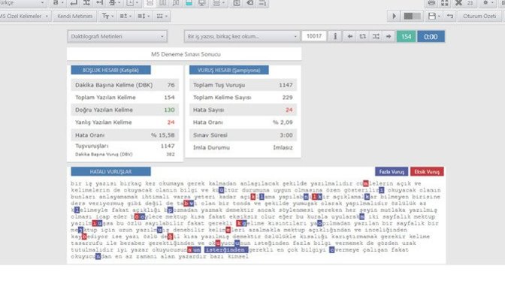The width and height of the screenshot is (505, 284).
Task: Click the İmla Durumu İmlasız value
Action: pyautogui.click(x=283, y=147)
